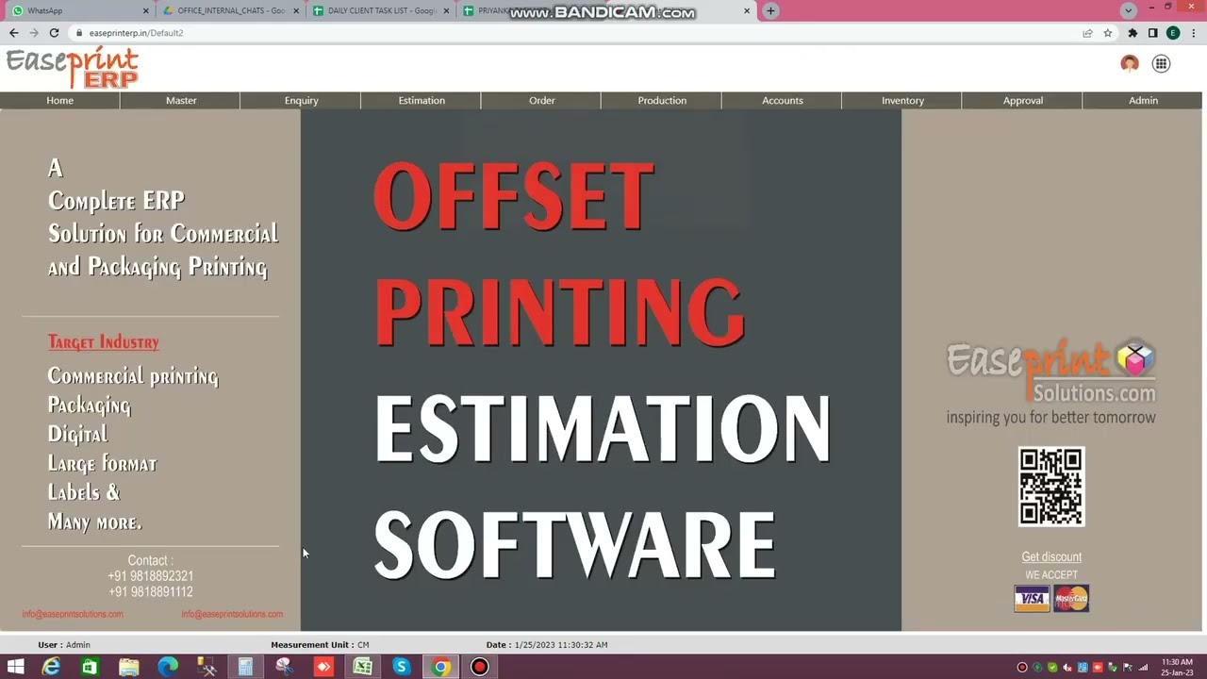Open the taskbar clock showing 11:30 AM
Screen dimensions: 1207x679
(1178, 667)
